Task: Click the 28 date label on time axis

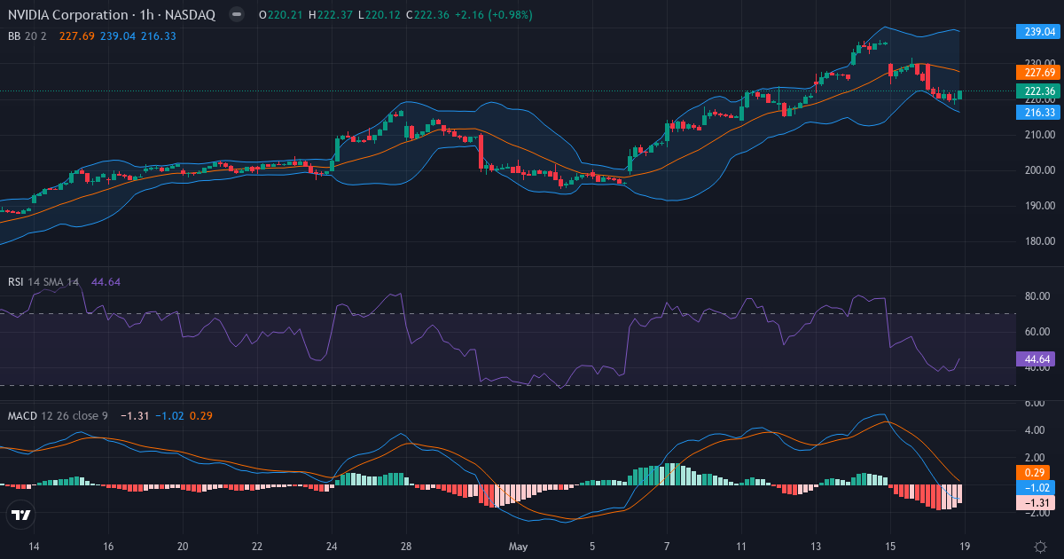Action: [407, 547]
